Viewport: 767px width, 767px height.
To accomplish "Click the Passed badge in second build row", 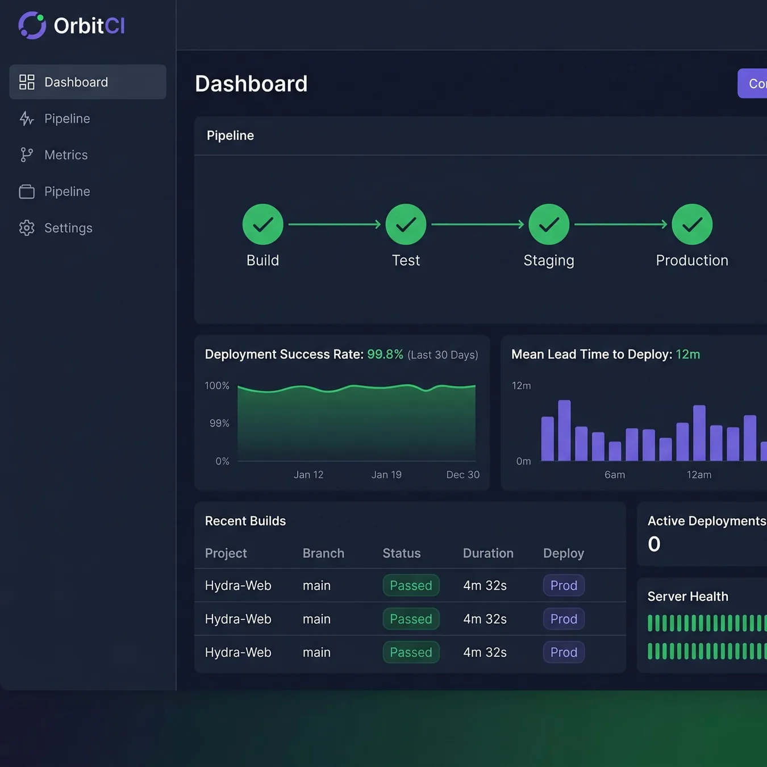I will point(411,619).
